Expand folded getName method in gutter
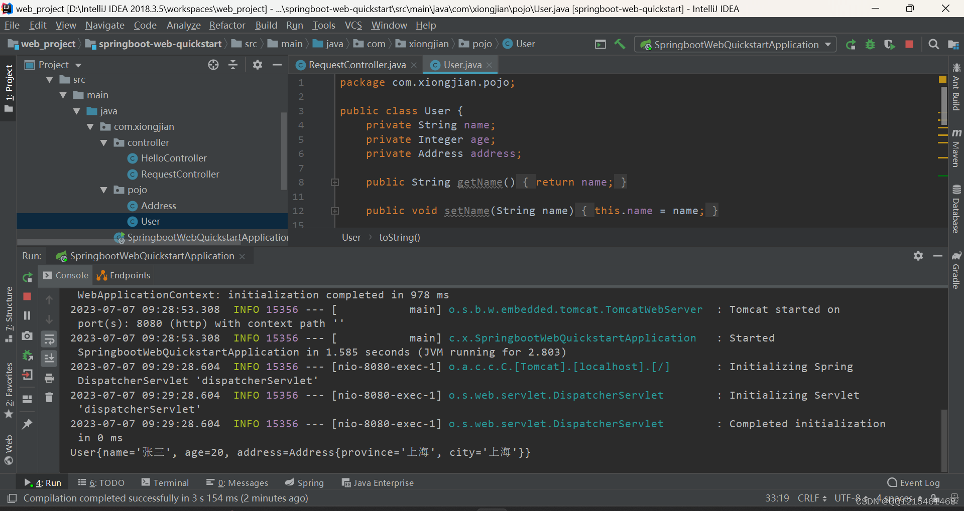The image size is (964, 511). point(335,183)
